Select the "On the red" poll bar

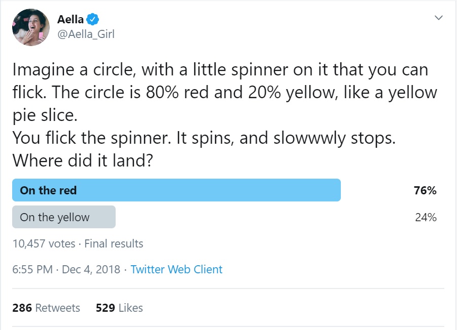coord(176,190)
